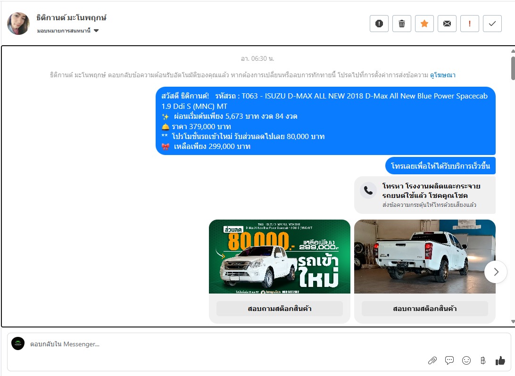Click scrollbar up arrow in chat
The width and height of the screenshot is (515, 376).
pyautogui.click(x=513, y=51)
